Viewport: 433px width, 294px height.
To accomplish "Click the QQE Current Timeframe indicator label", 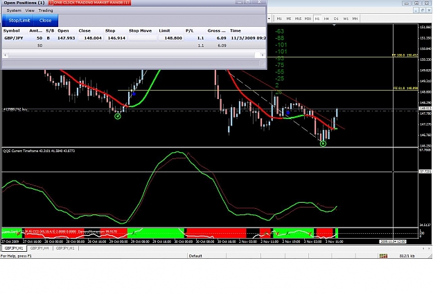I will pyautogui.click(x=39, y=151).
